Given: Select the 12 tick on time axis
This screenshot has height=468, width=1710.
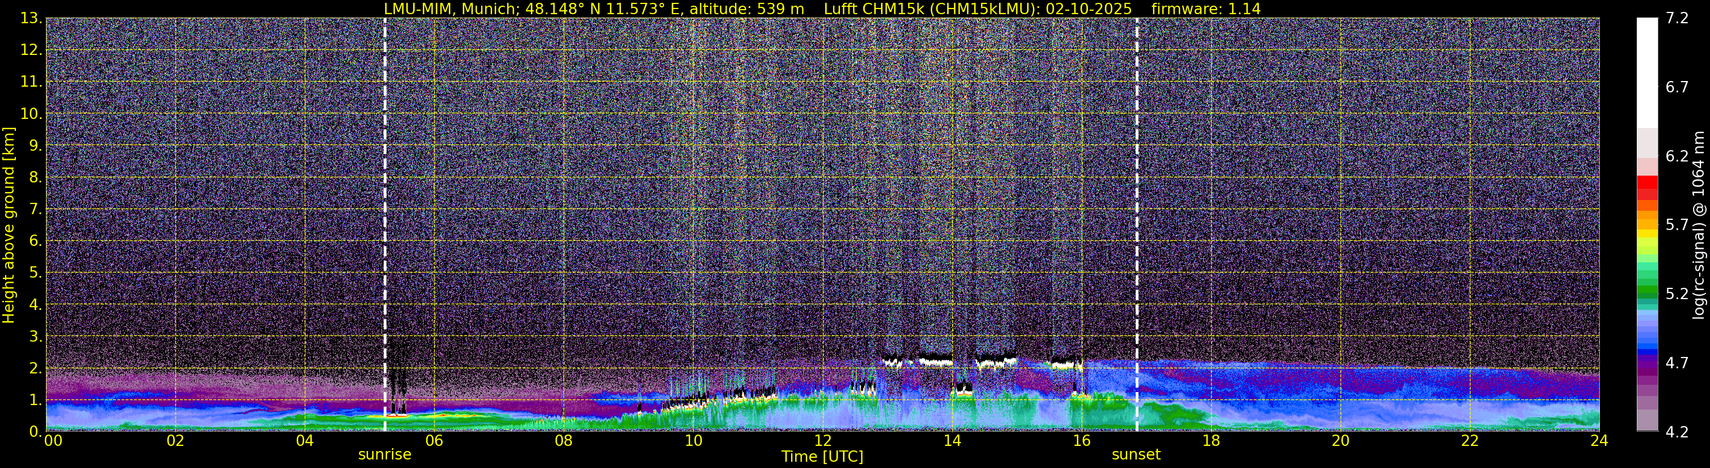Looking at the screenshot, I should tap(822, 441).
